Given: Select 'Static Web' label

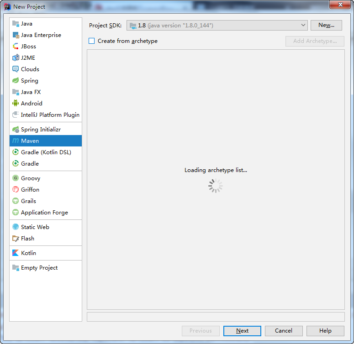Looking at the screenshot, I should click(x=35, y=227).
